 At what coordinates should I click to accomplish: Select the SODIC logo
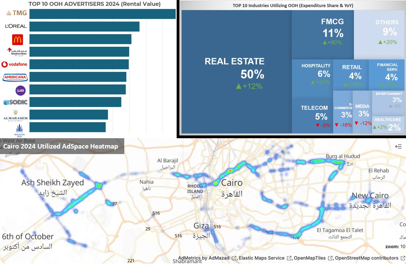click(x=15, y=102)
